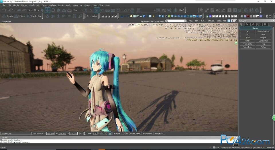Click the viewport search input field
This screenshot has width=275, height=150.
coord(176,21)
